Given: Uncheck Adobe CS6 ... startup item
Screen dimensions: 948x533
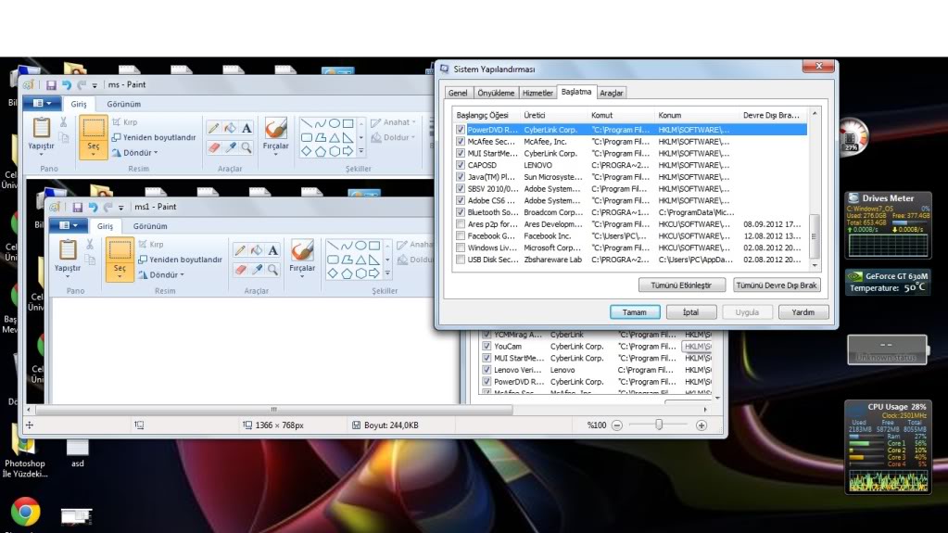Looking at the screenshot, I should click(x=461, y=200).
